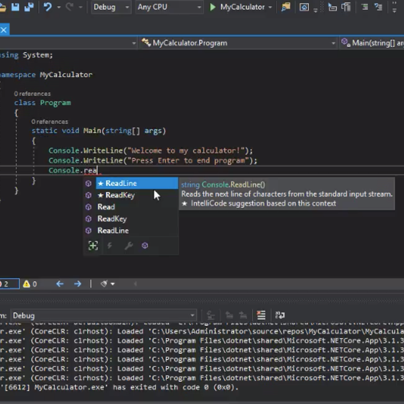404x404 pixels.
Task: Navigate forward with the blue right arrow
Action: pyautogui.click(x=77, y=284)
